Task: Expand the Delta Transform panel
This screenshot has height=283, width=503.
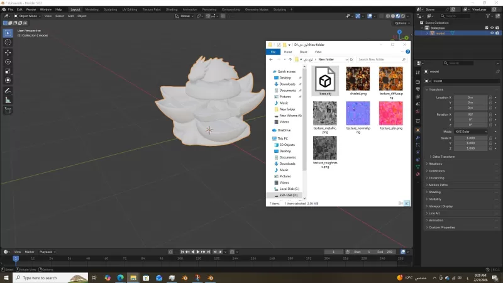Action: [443, 156]
